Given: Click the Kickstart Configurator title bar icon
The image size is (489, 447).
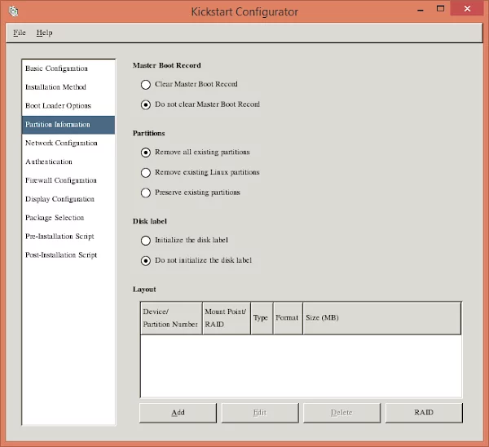Looking at the screenshot, I should tap(13, 11).
